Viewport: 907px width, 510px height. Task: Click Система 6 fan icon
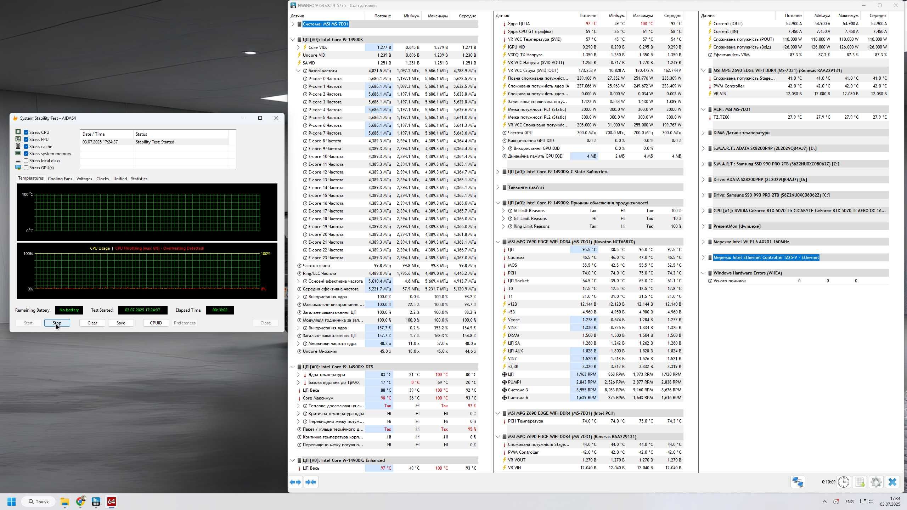(504, 398)
